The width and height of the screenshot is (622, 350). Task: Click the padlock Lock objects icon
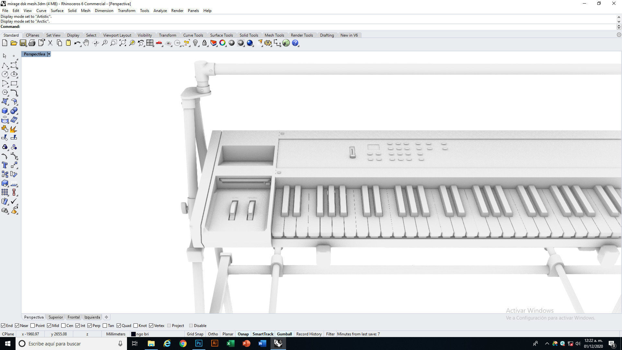tap(204, 43)
